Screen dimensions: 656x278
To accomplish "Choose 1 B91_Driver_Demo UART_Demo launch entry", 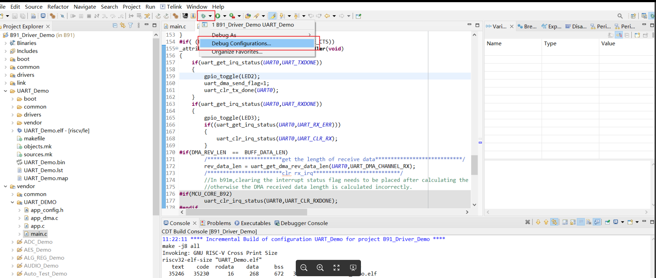I will pyautogui.click(x=253, y=25).
